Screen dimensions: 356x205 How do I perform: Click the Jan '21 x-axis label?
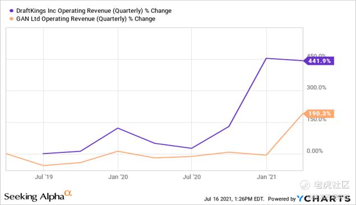click(x=266, y=177)
